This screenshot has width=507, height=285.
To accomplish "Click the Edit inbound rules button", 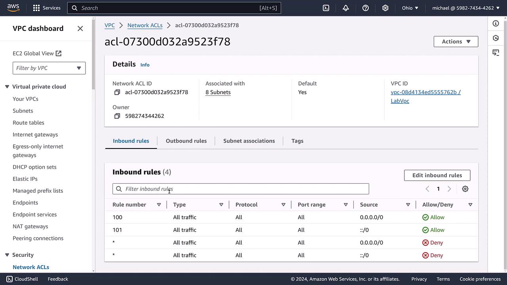I will point(437,175).
